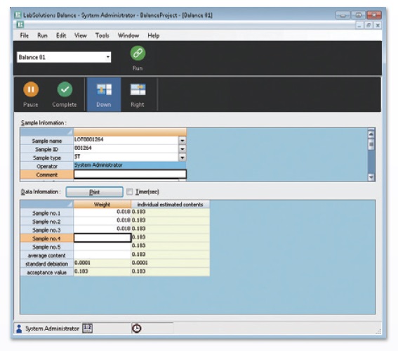
Task: Minimize the inner Balance 01 document window
Action: tap(359, 25)
